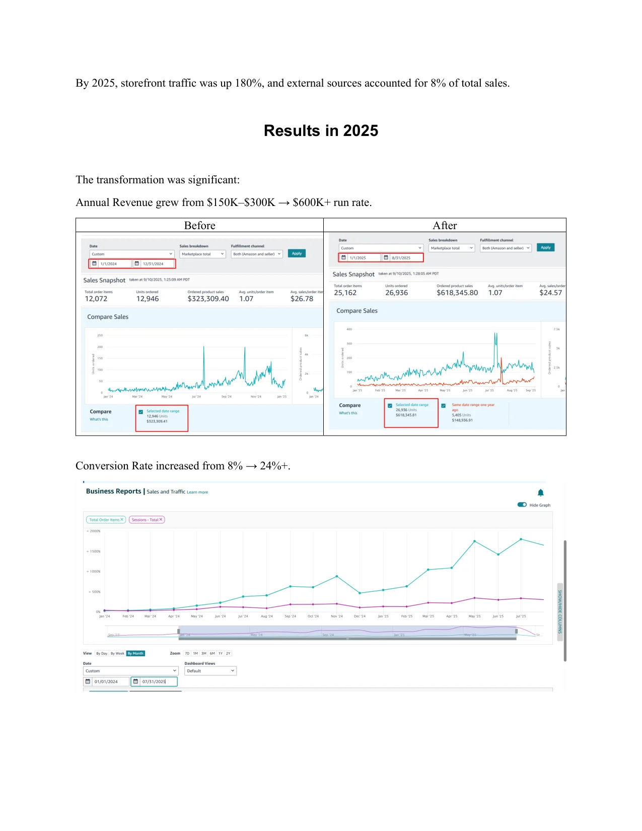Click right handle of graph range slider

pyautogui.click(x=516, y=631)
